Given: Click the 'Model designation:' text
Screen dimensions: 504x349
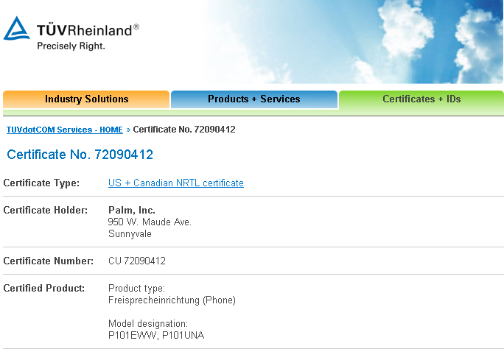Looking at the screenshot, I should point(148,324).
